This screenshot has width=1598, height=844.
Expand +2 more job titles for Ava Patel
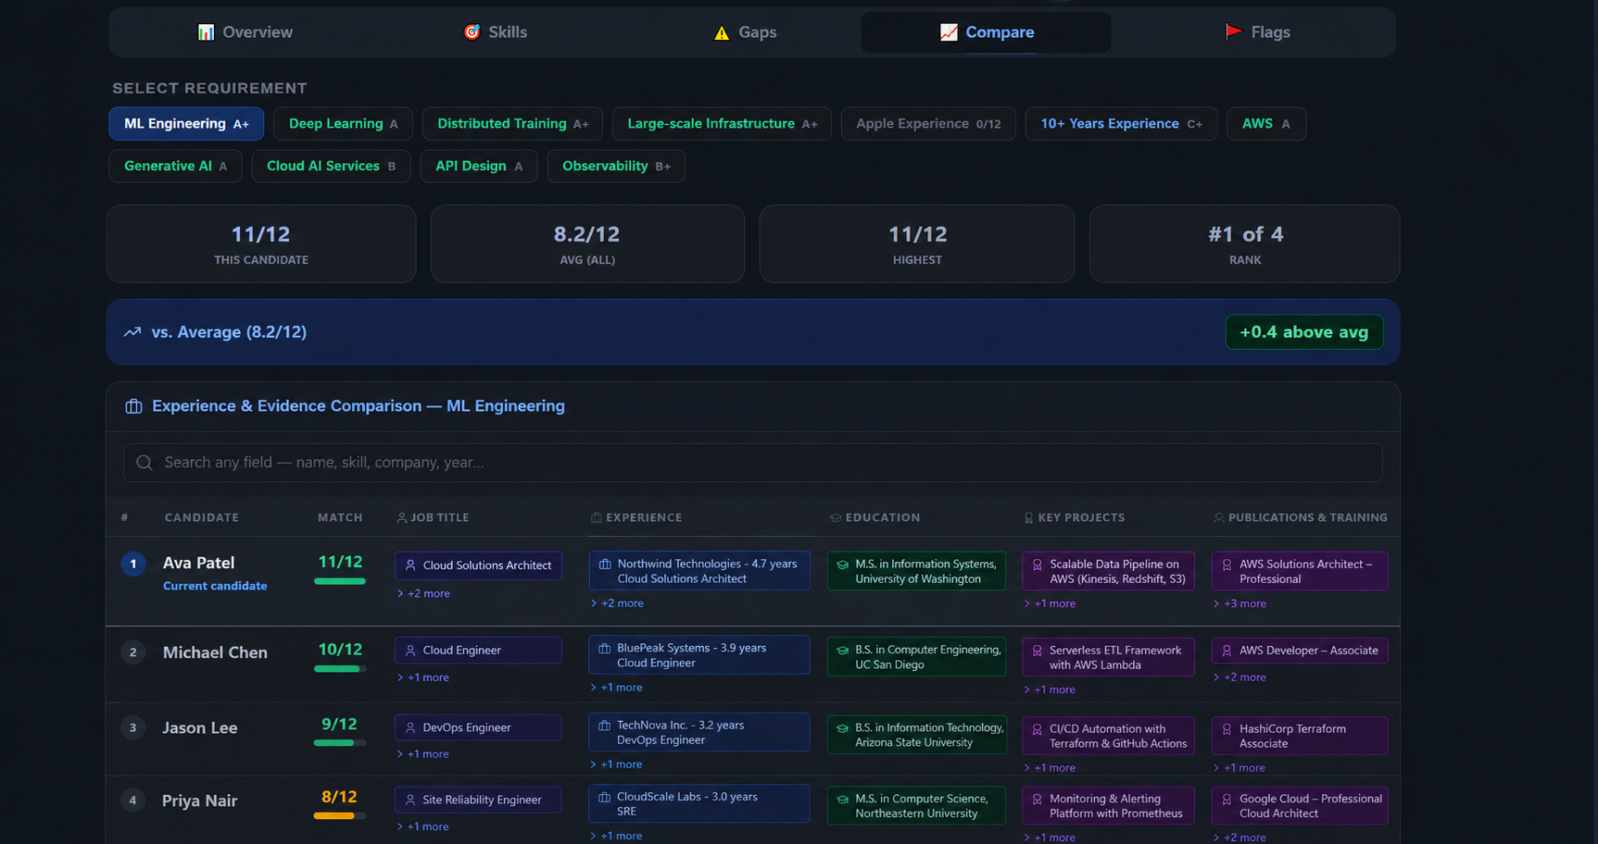(x=423, y=594)
